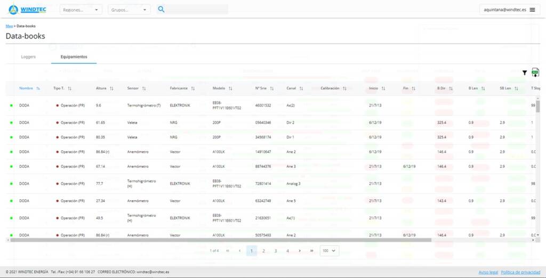This screenshot has width=546, height=278.
Task: Sort by Altura column arrows
Action: pyautogui.click(x=111, y=88)
